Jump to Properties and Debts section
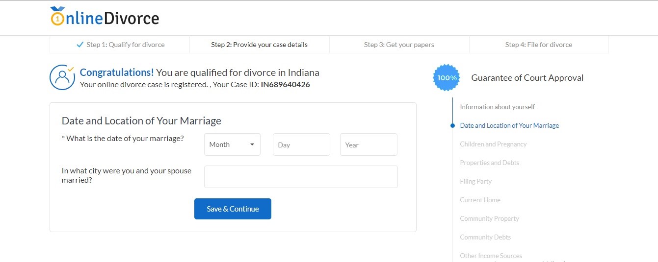This screenshot has width=658, height=262. pos(489,163)
